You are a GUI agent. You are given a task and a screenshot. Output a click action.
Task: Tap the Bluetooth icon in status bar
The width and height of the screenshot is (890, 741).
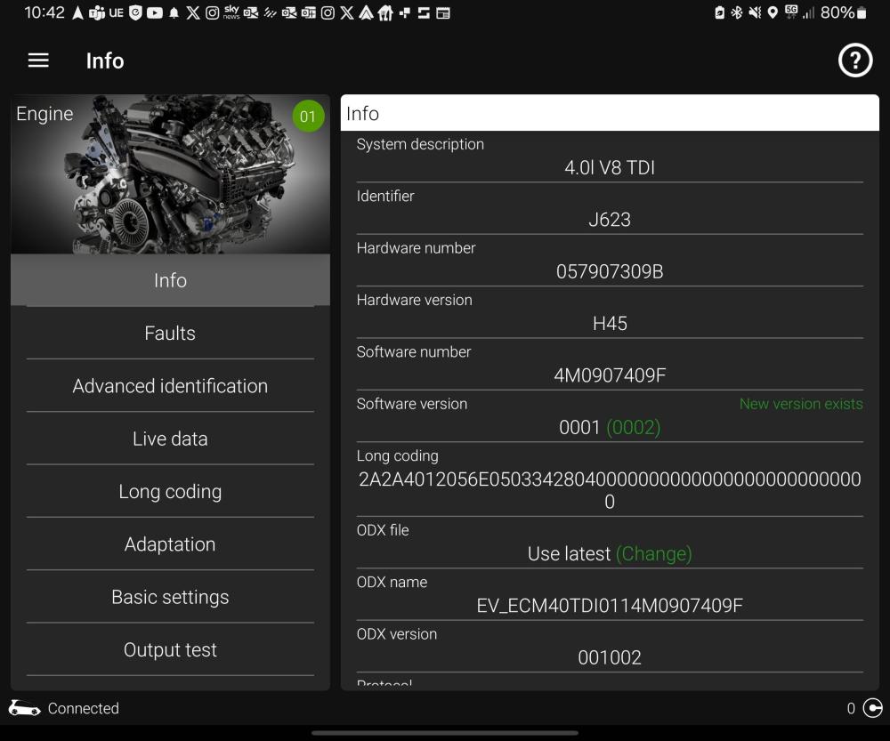(736, 12)
